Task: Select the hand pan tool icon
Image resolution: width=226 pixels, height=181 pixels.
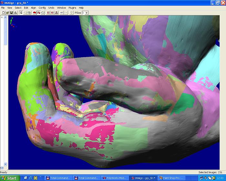Action: [29, 13]
